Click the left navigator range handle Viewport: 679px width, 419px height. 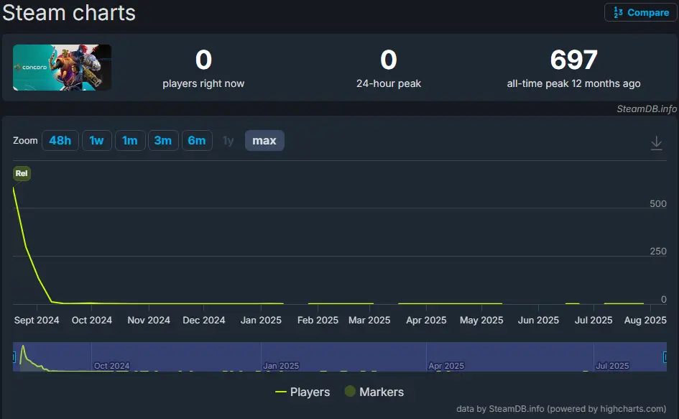pyautogui.click(x=14, y=357)
